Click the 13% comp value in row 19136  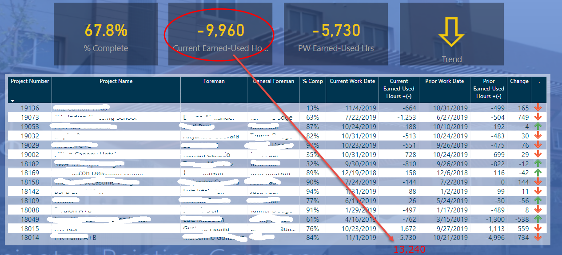[313, 108]
